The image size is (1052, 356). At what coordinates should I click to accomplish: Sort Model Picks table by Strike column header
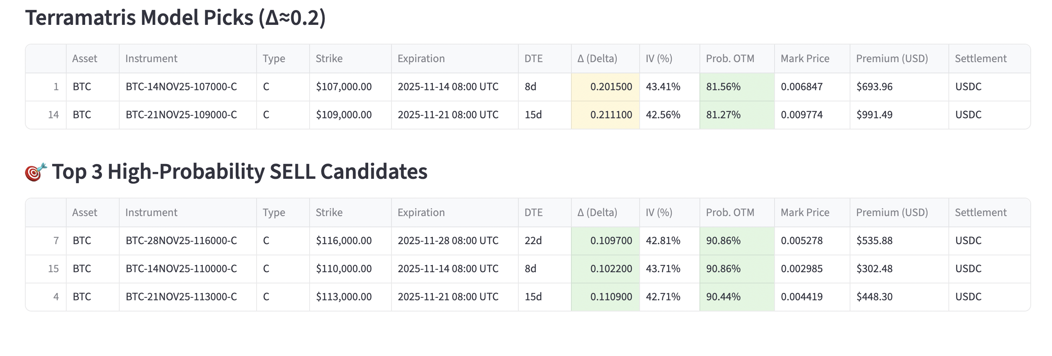(329, 59)
